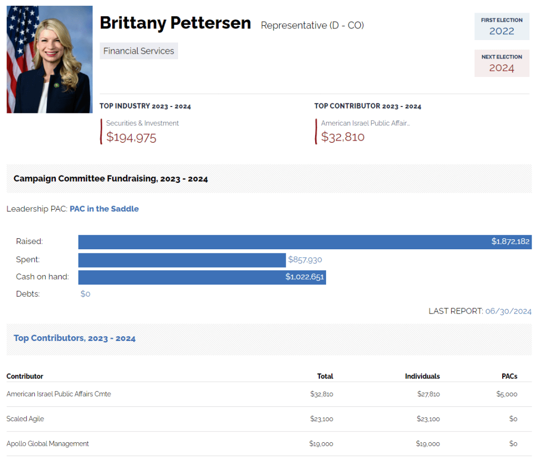Select the Financial Services committee tag

pos(139,51)
